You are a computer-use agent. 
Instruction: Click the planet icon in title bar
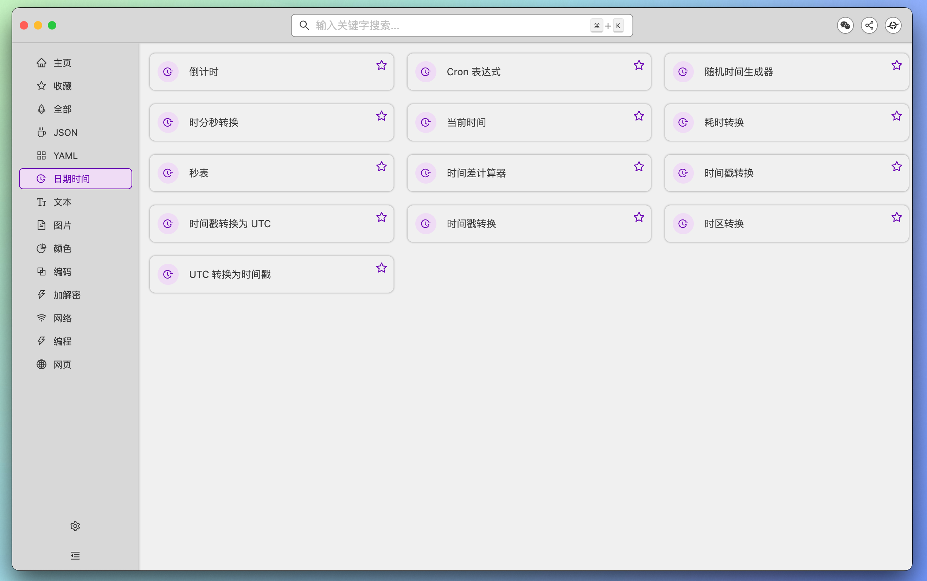(x=893, y=25)
